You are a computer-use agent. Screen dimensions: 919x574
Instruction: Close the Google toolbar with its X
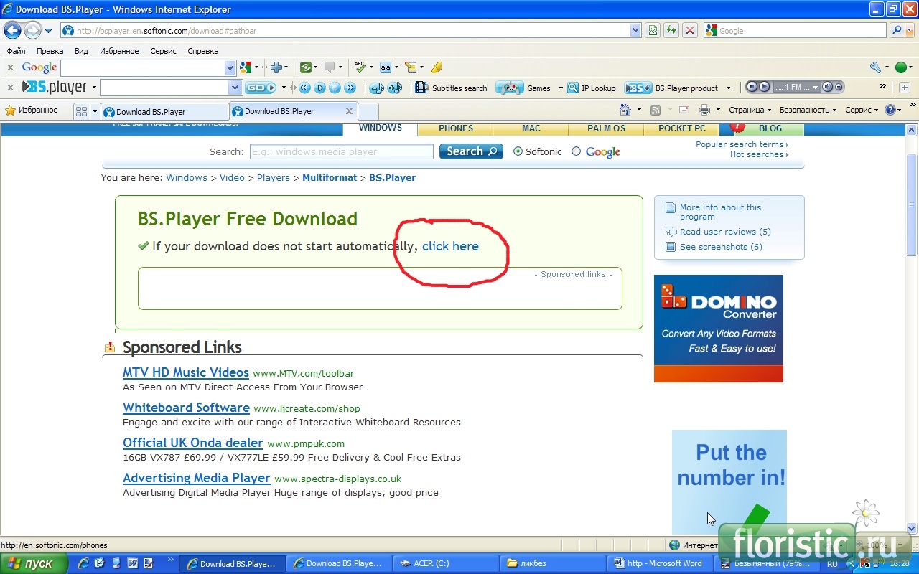point(10,67)
